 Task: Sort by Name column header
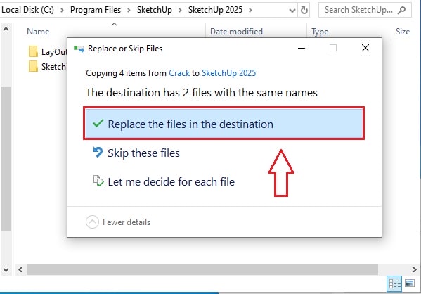[38, 32]
